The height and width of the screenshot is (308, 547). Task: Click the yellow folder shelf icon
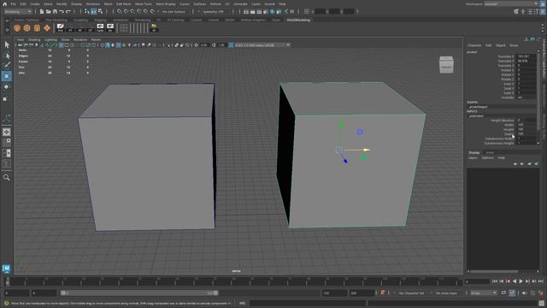154,28
